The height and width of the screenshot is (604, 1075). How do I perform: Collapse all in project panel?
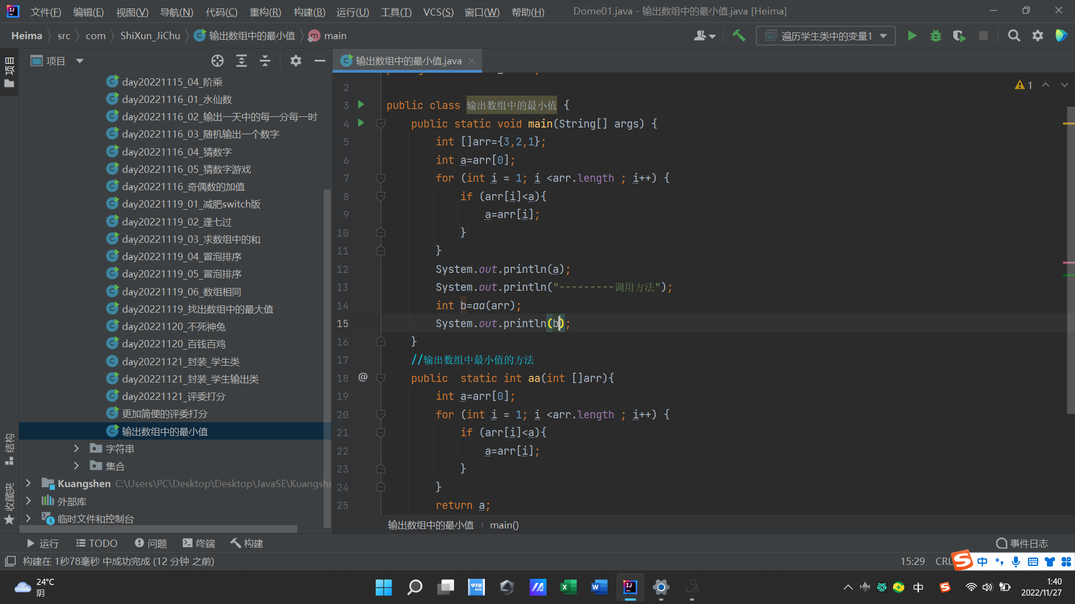click(265, 61)
